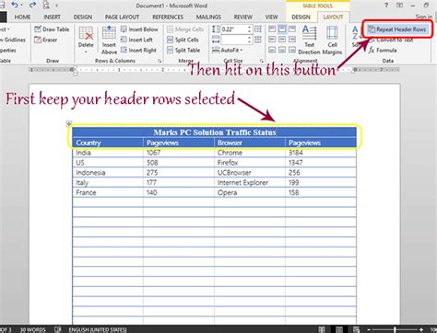The height and width of the screenshot is (333, 437).
Task: Click Distribute Columns icon
Action: (258, 40)
